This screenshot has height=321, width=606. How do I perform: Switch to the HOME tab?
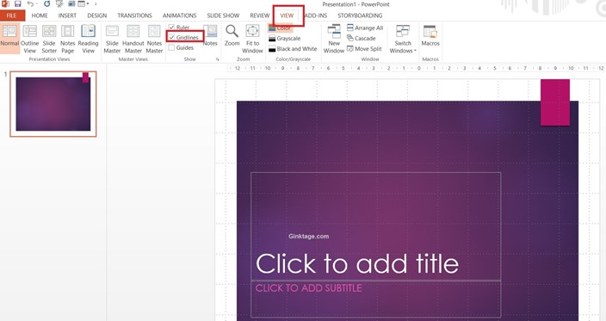tap(40, 15)
